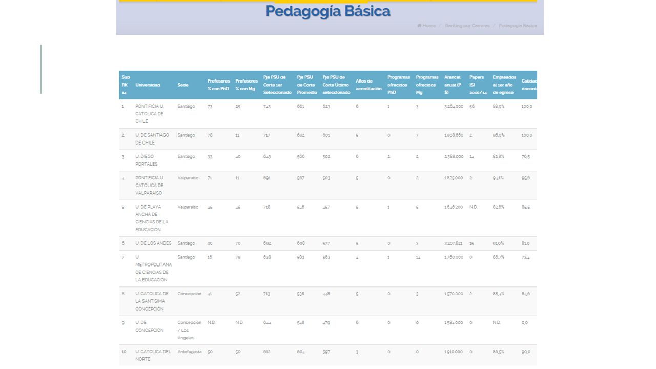Click the Pje PSU de Corte Promedio header

click(307, 85)
